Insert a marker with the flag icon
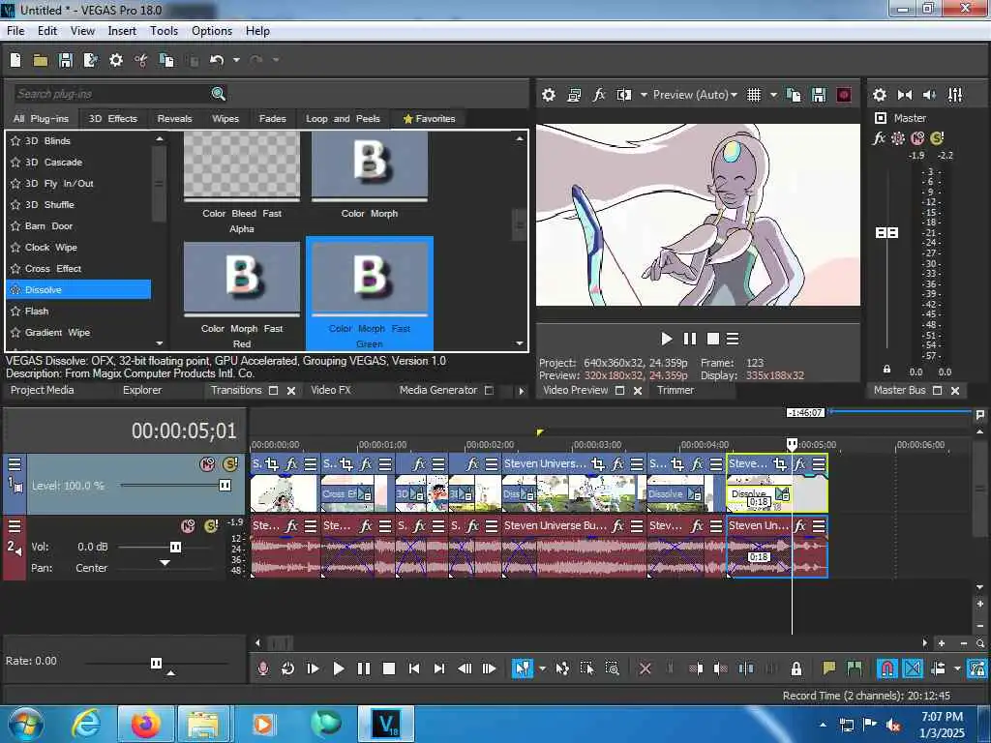The width and height of the screenshot is (991, 743). point(828,668)
